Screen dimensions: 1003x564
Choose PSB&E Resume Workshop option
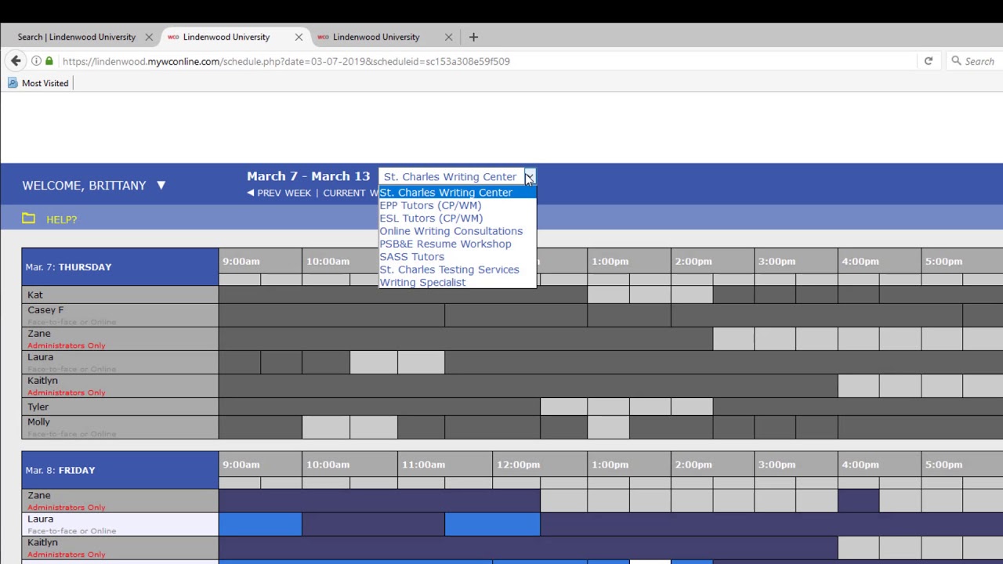(x=458, y=244)
